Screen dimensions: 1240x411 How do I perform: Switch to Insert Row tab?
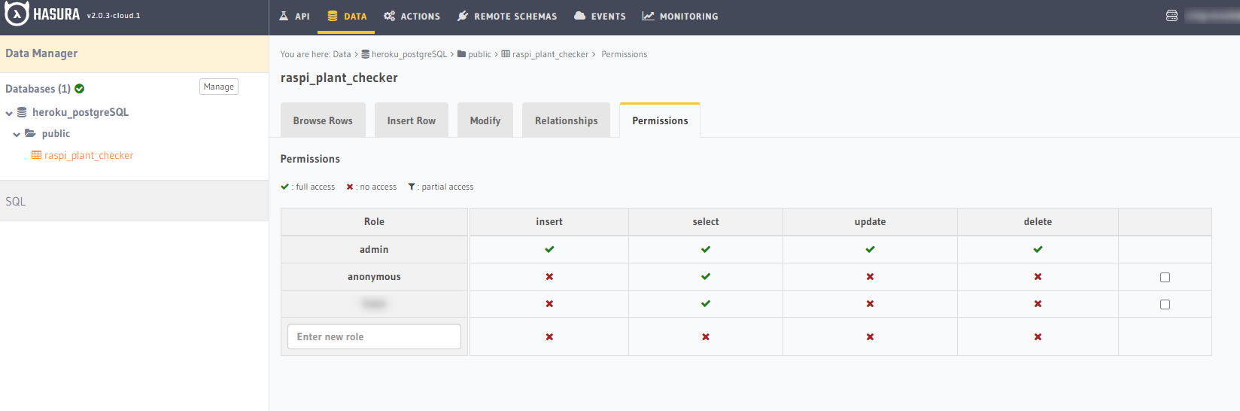tap(412, 120)
